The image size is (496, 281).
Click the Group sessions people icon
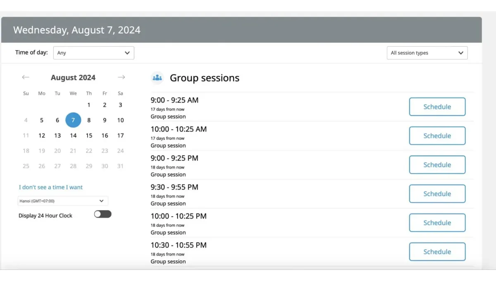pos(157,78)
